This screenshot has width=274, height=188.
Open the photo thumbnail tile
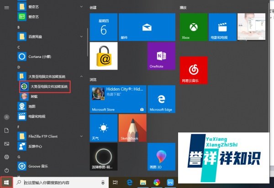click(251, 27)
